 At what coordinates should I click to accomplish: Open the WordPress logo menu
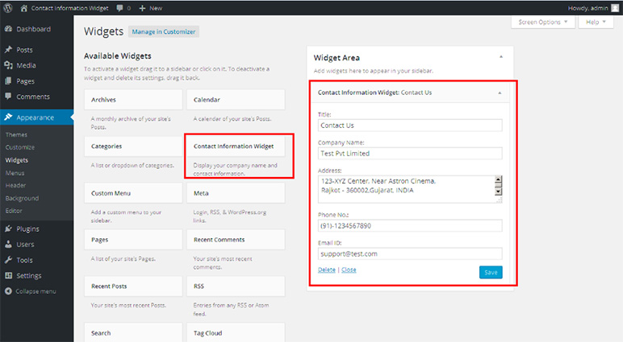tap(8, 8)
